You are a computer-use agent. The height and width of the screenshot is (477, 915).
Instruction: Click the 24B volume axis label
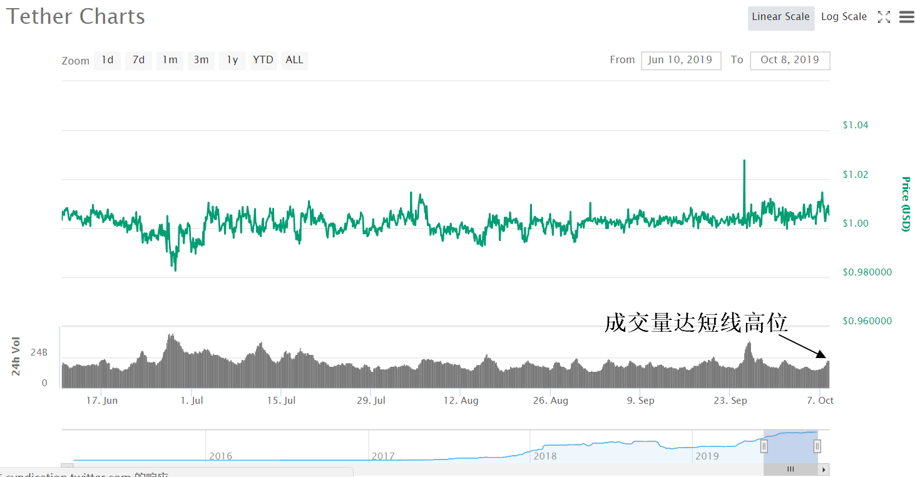[x=39, y=352]
